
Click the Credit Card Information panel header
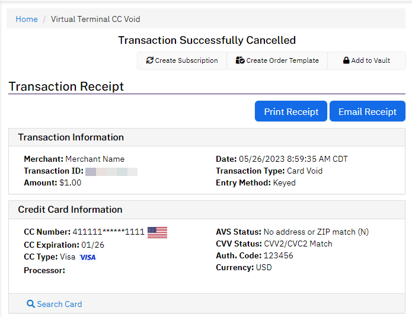(70, 210)
